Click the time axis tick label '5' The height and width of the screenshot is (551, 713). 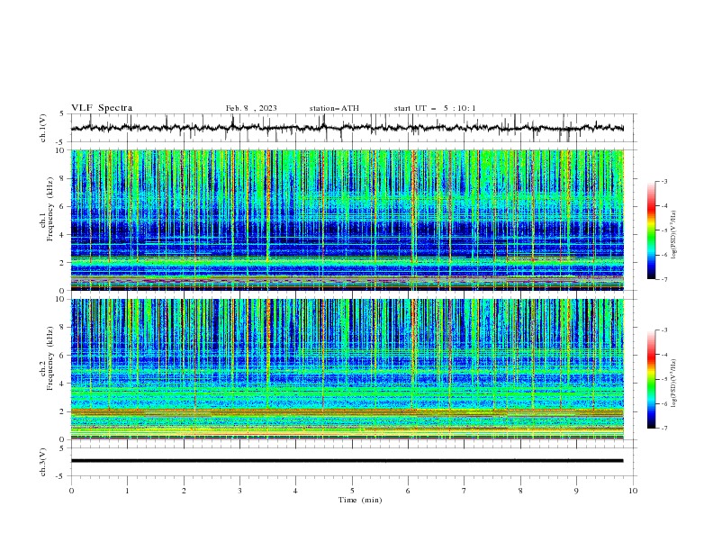pyautogui.click(x=352, y=491)
